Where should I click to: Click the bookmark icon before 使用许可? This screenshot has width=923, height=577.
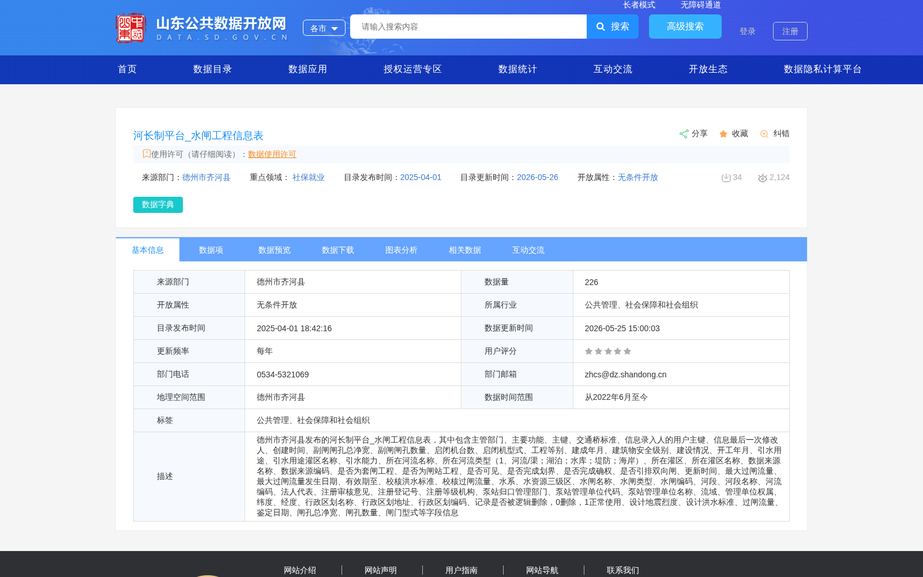pyautogui.click(x=147, y=153)
